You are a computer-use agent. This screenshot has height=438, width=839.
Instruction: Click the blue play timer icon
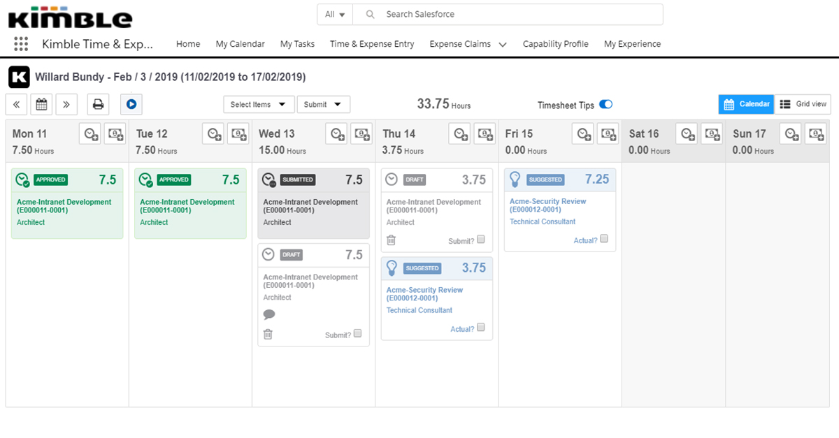tap(131, 104)
